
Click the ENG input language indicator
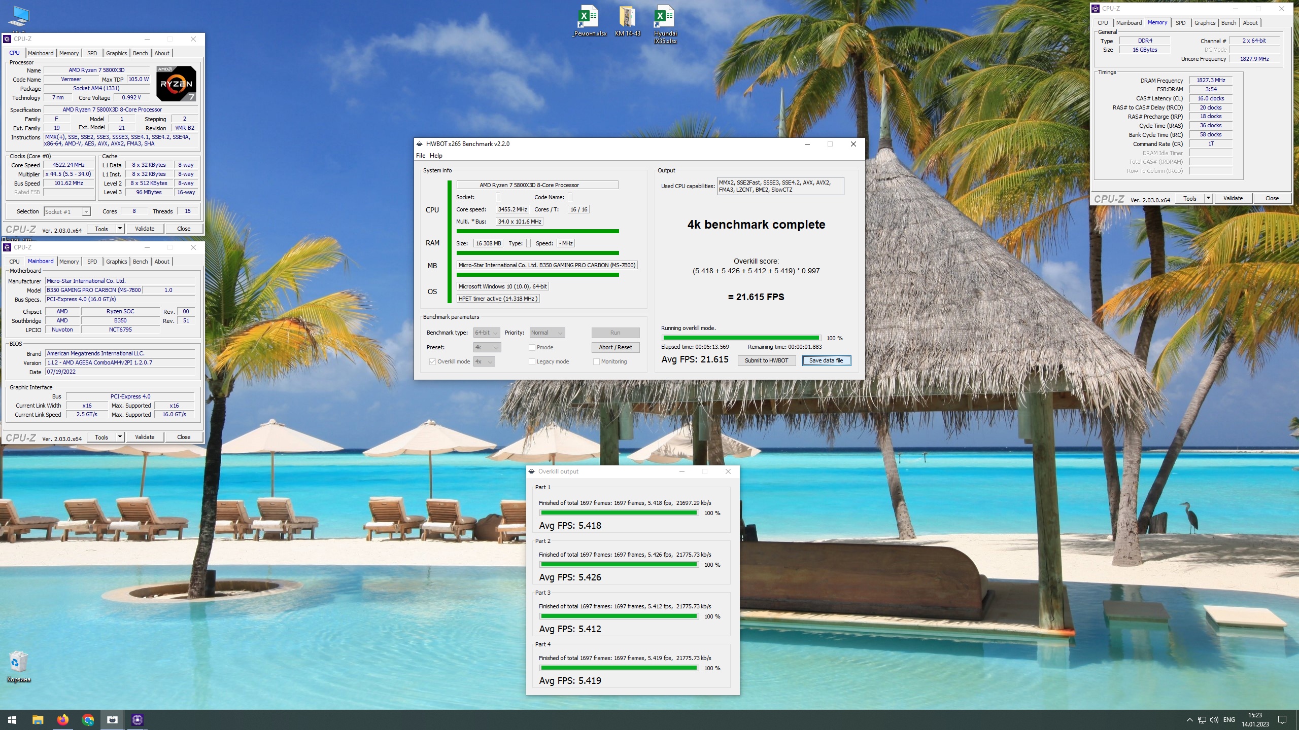[1229, 720]
